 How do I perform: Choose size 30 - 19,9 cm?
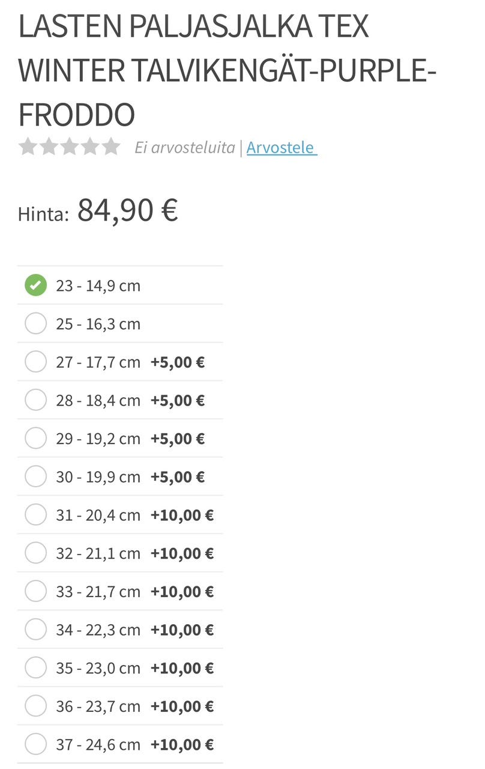(x=36, y=477)
